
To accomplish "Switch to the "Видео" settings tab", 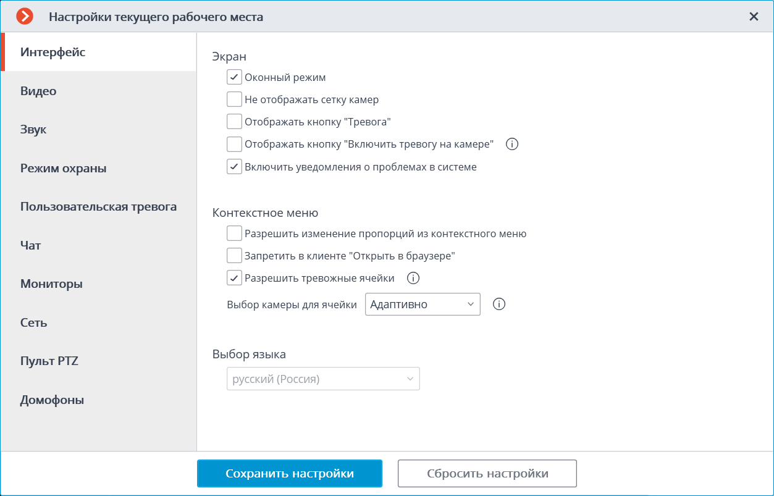I will [x=38, y=91].
